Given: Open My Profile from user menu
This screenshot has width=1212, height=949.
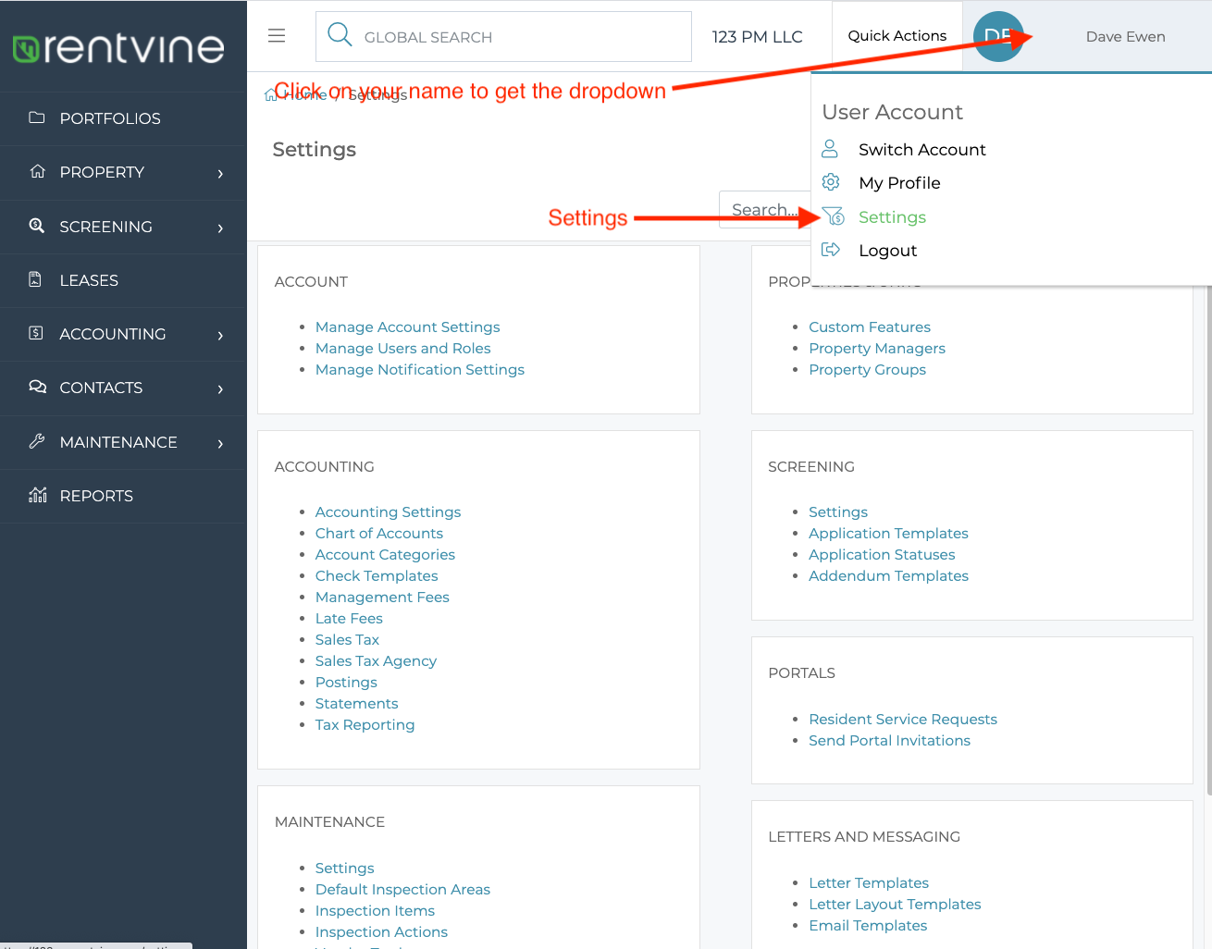Looking at the screenshot, I should click(x=899, y=183).
